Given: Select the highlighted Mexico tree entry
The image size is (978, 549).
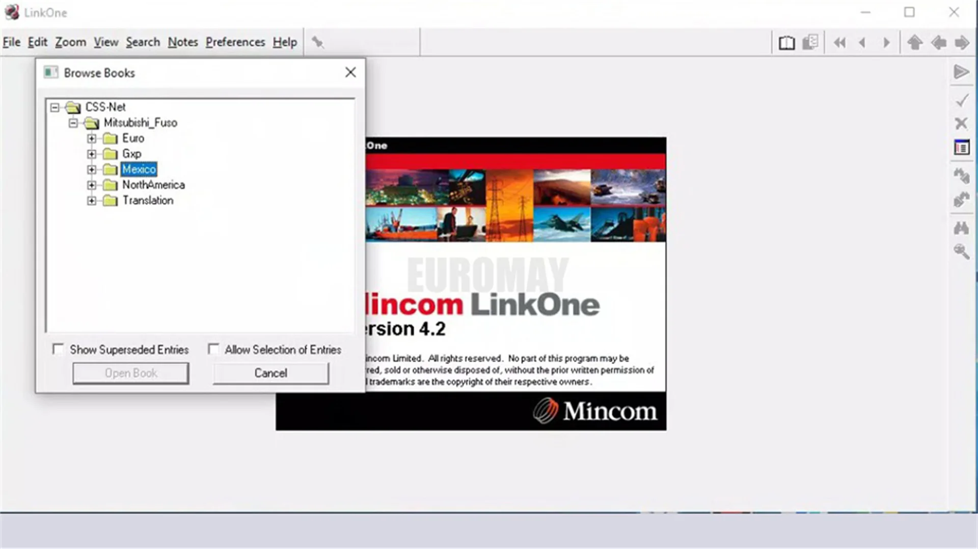Looking at the screenshot, I should coord(139,169).
